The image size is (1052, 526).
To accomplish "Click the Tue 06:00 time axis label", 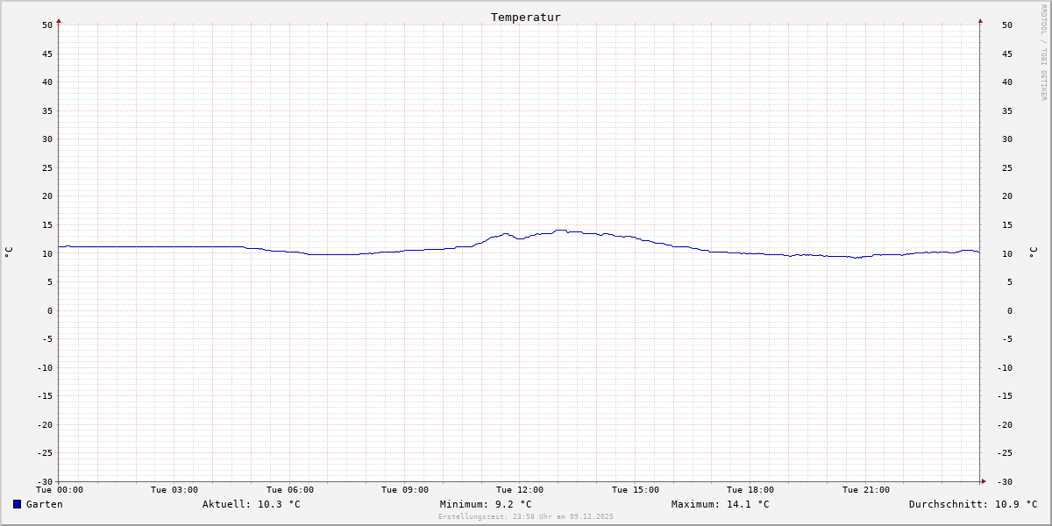I will click(x=289, y=490).
